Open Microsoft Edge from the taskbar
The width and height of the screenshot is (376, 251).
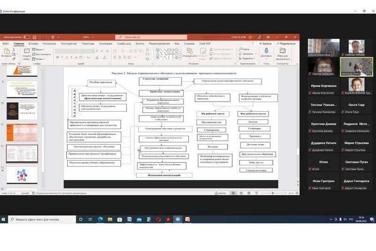click(100, 219)
